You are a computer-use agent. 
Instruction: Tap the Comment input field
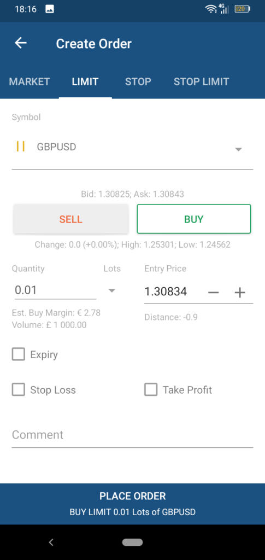[132, 435]
